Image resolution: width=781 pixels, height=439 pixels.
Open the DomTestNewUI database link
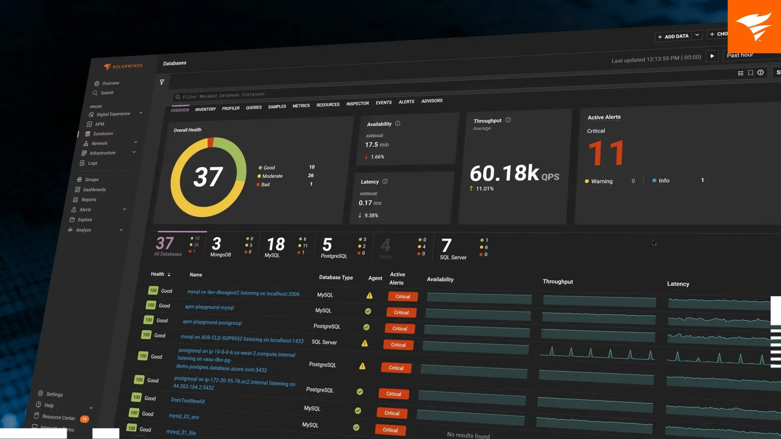click(x=188, y=400)
